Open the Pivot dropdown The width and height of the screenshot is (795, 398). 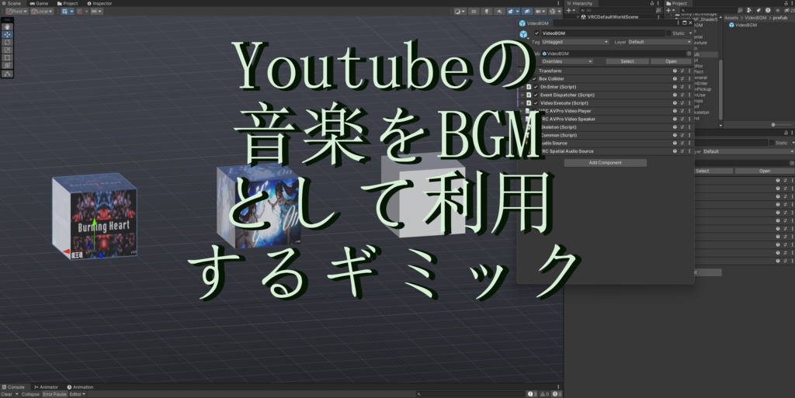coord(17,11)
